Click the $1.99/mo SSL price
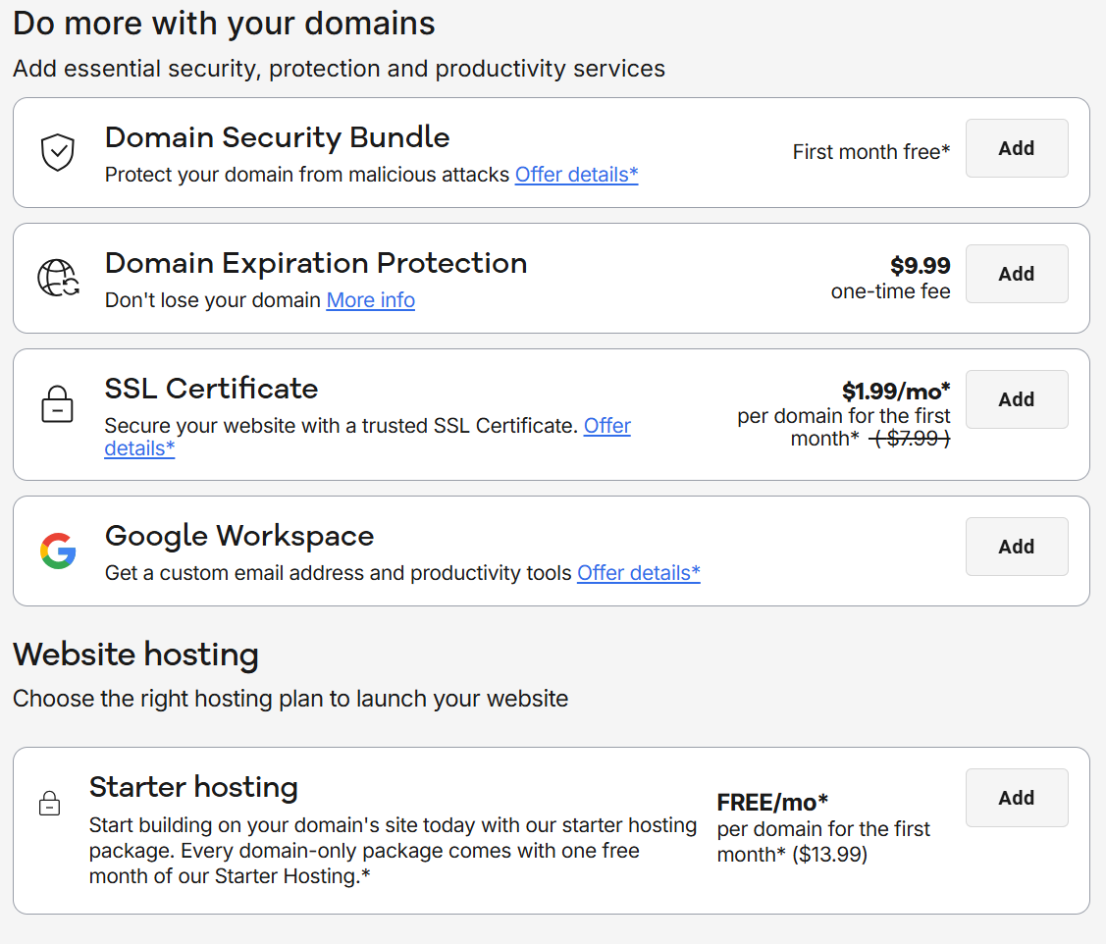This screenshot has height=944, width=1106. click(896, 389)
